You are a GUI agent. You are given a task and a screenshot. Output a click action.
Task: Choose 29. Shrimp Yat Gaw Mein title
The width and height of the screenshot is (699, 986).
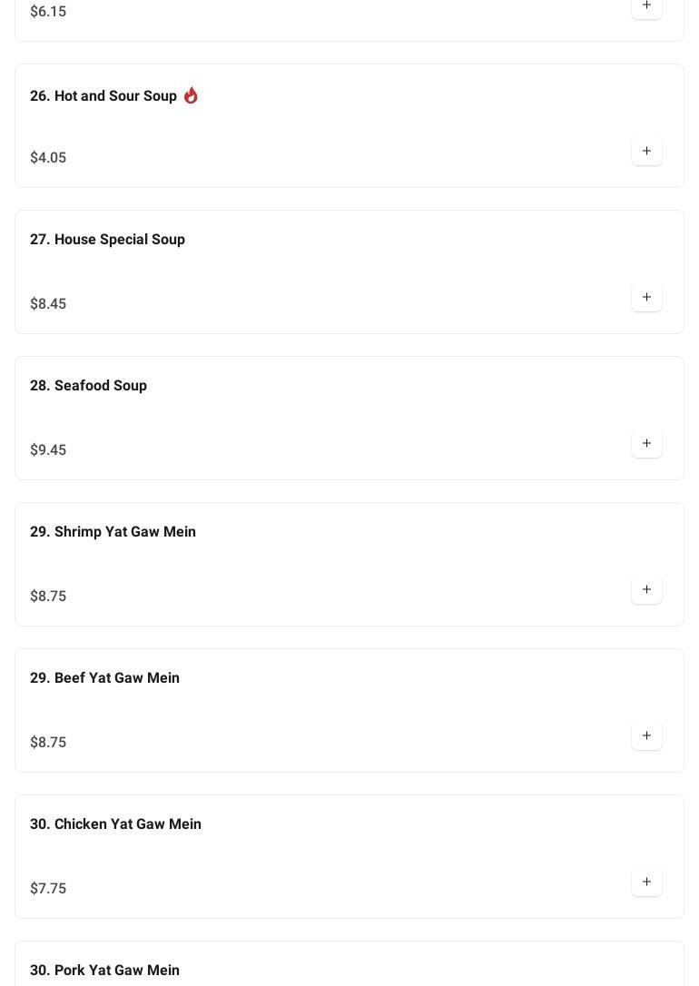pos(113,532)
